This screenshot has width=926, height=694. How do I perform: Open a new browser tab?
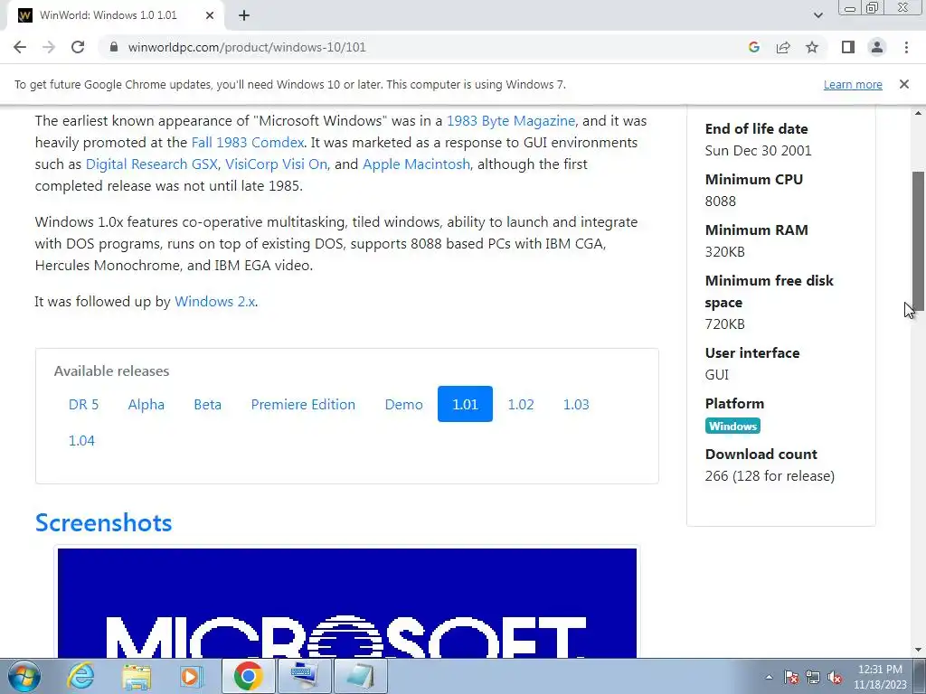coord(244,15)
